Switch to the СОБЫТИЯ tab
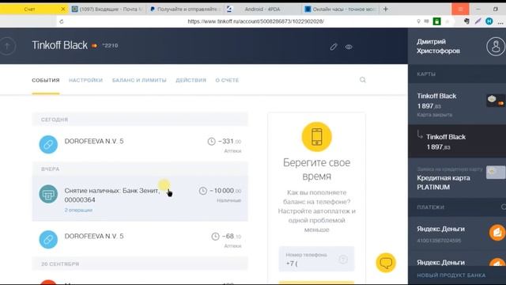The height and width of the screenshot is (285, 506). (46, 80)
